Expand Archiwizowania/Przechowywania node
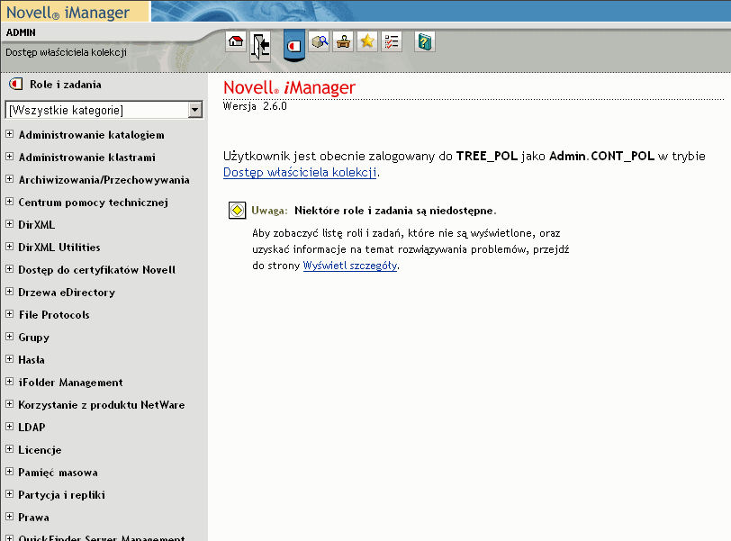The image size is (731, 541). click(x=9, y=179)
